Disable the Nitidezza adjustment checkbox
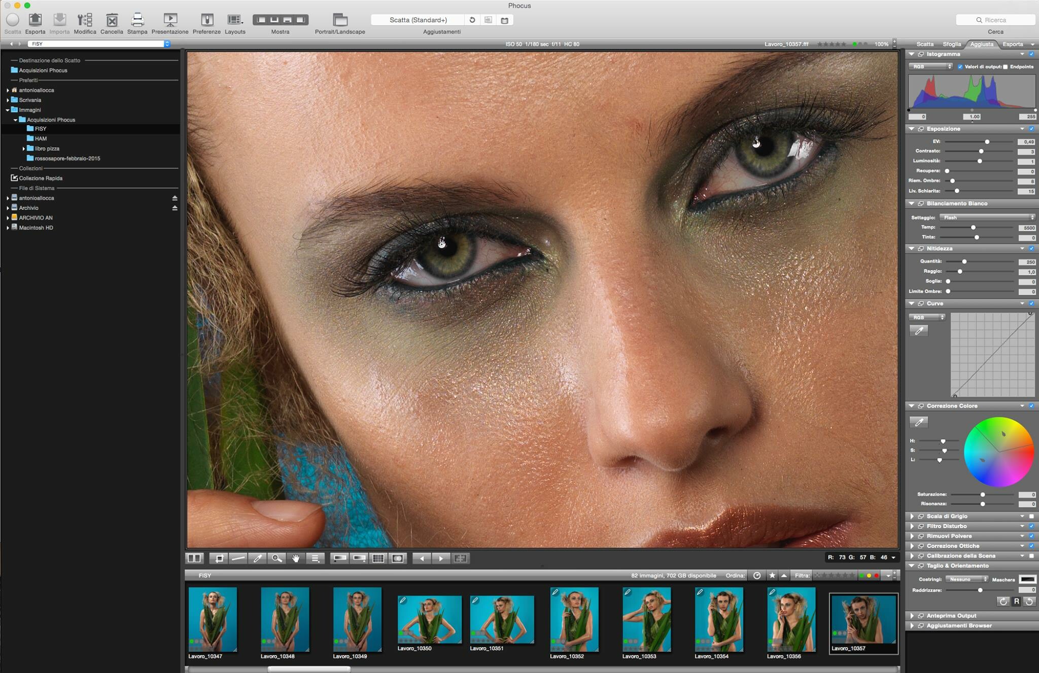 [x=1031, y=249]
